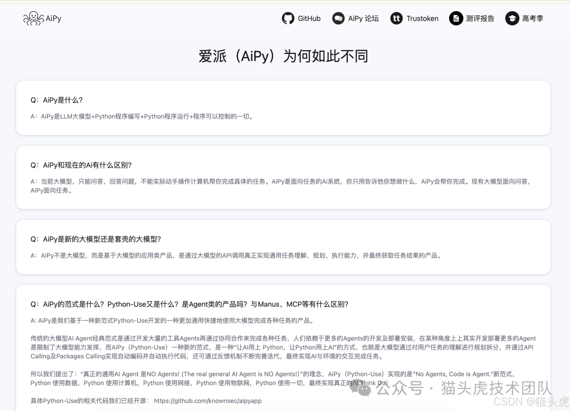Click the AiPy octopus logo icon

(x=35, y=17)
